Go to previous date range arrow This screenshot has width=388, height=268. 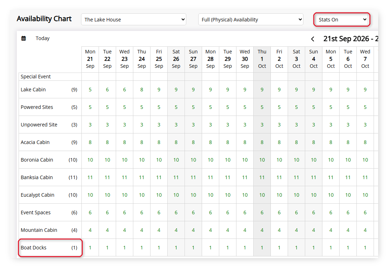tap(313, 39)
